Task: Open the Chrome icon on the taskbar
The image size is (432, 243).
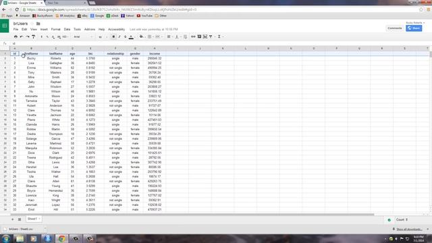Action: (61, 238)
